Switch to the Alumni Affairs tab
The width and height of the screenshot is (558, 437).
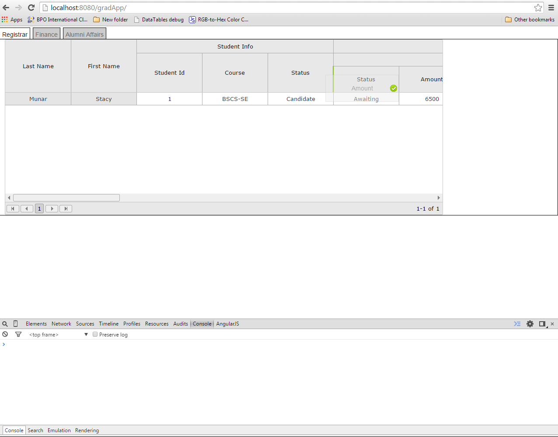(84, 34)
